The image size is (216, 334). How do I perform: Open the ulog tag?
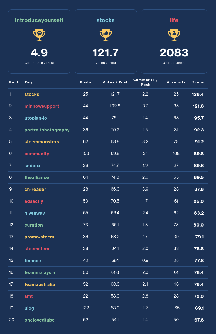(29, 308)
